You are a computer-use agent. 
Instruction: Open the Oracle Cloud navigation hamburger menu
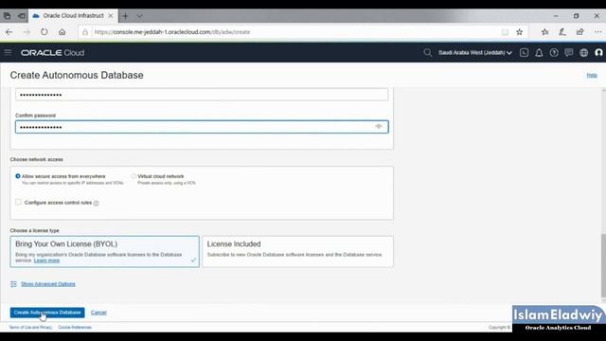8,52
